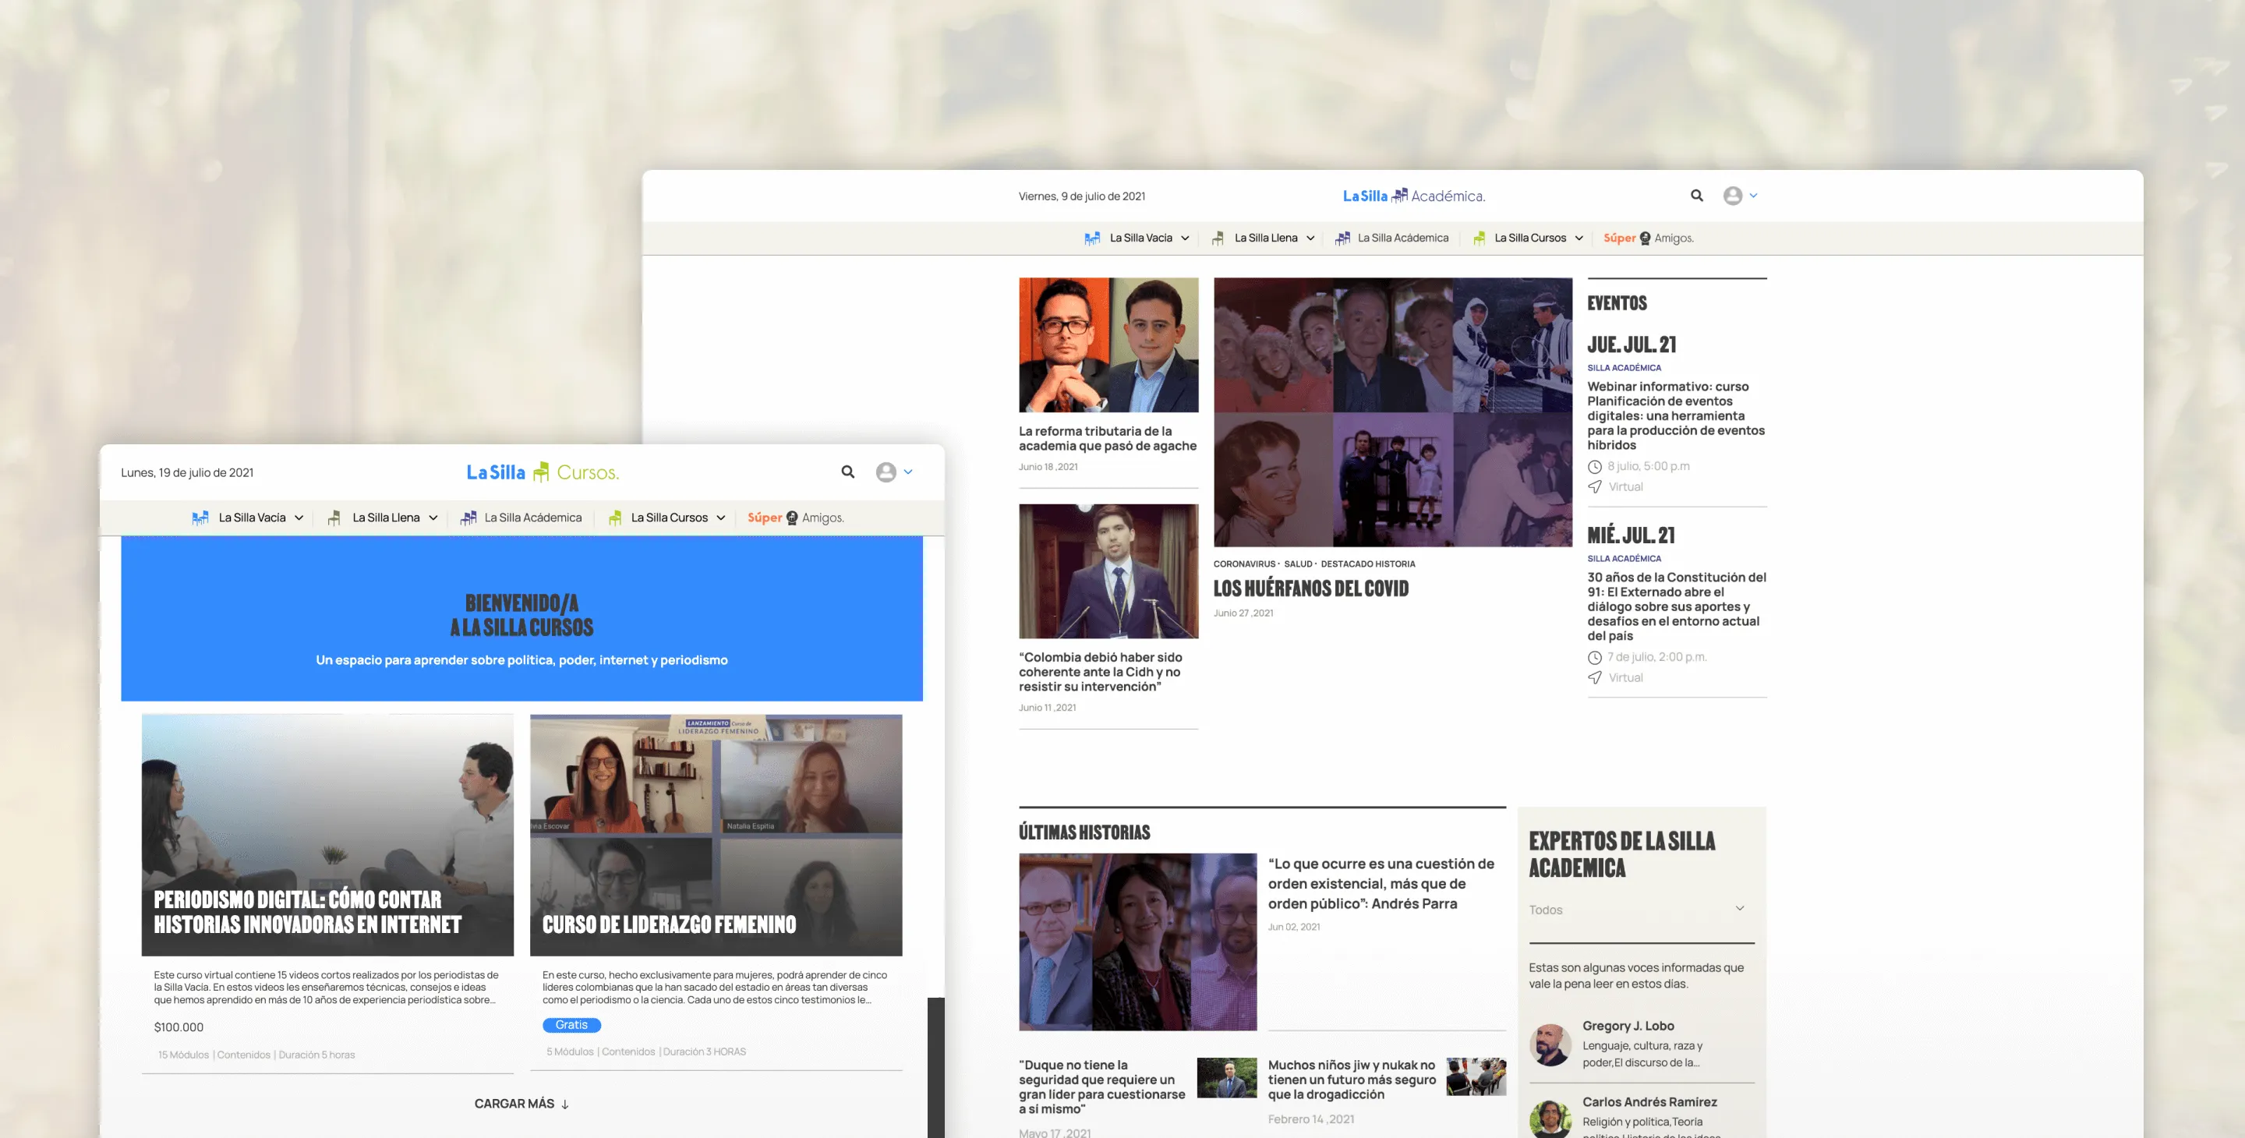Expand La Silla Cursos chevron in the Académica window
The image size is (2245, 1138).
1579,238
